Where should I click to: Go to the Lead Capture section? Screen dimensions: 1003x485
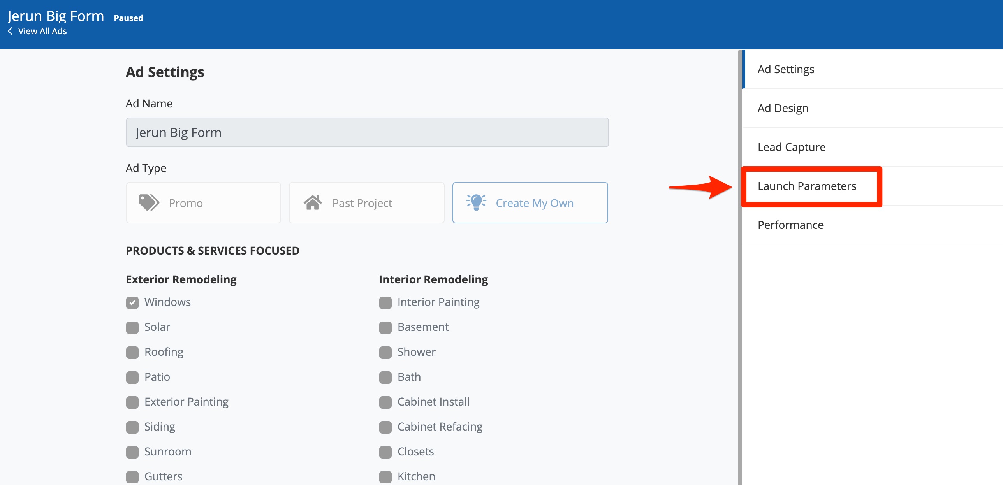(x=791, y=147)
